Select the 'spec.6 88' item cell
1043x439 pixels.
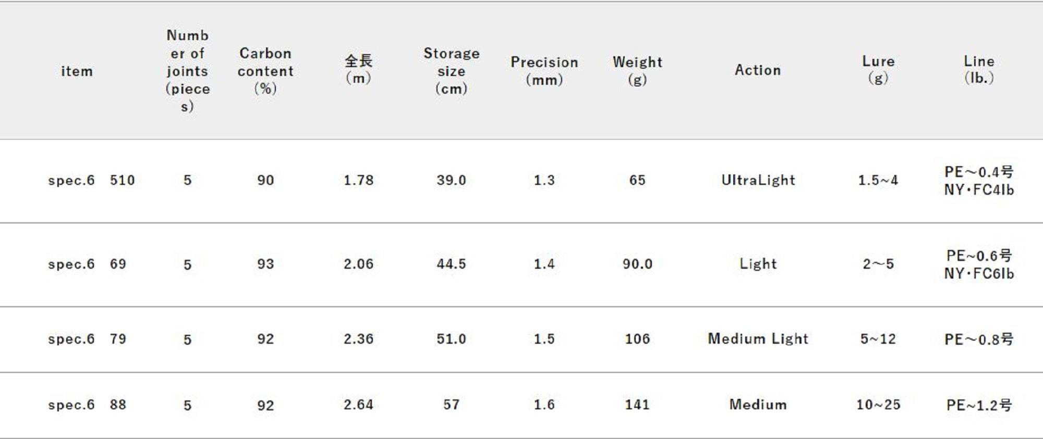click(x=87, y=405)
